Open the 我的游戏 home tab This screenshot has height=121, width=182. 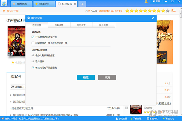[21, 4]
